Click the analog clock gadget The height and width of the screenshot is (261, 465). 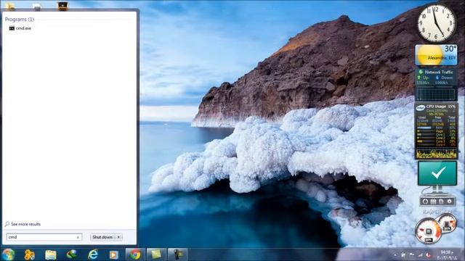tap(436, 23)
